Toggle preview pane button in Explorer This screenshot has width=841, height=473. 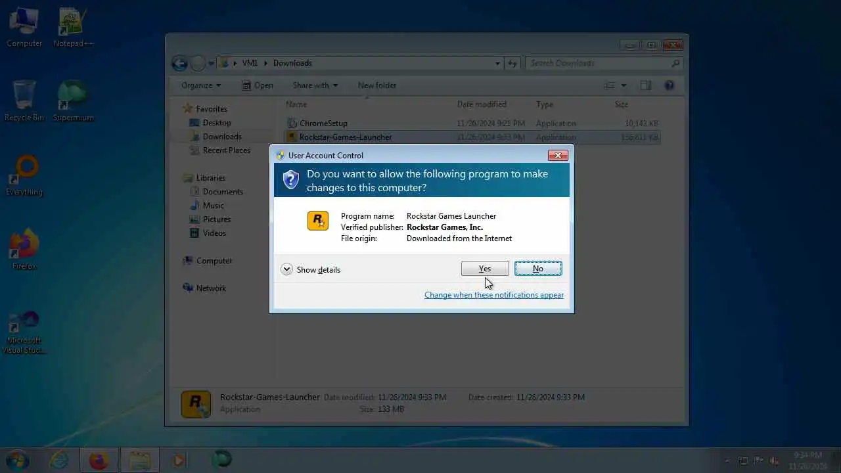coord(646,85)
